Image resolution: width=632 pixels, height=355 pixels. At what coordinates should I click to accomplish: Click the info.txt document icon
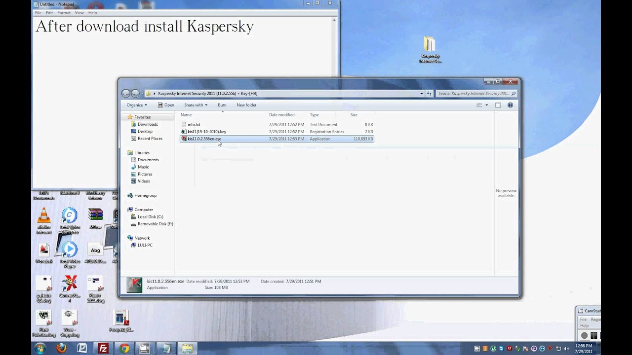point(184,124)
